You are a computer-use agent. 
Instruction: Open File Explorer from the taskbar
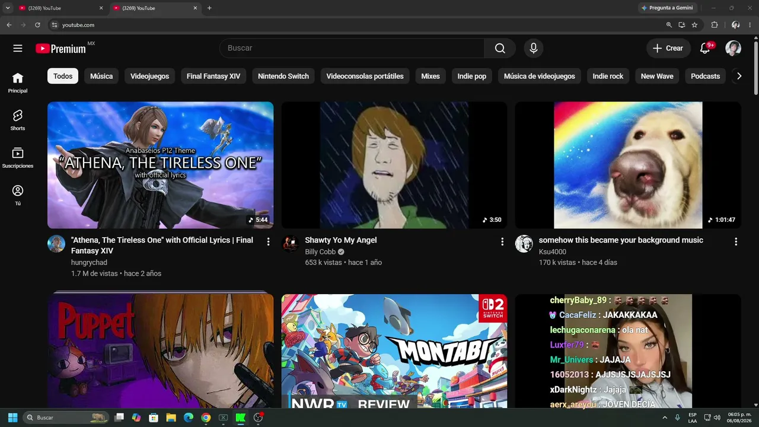[x=171, y=418]
